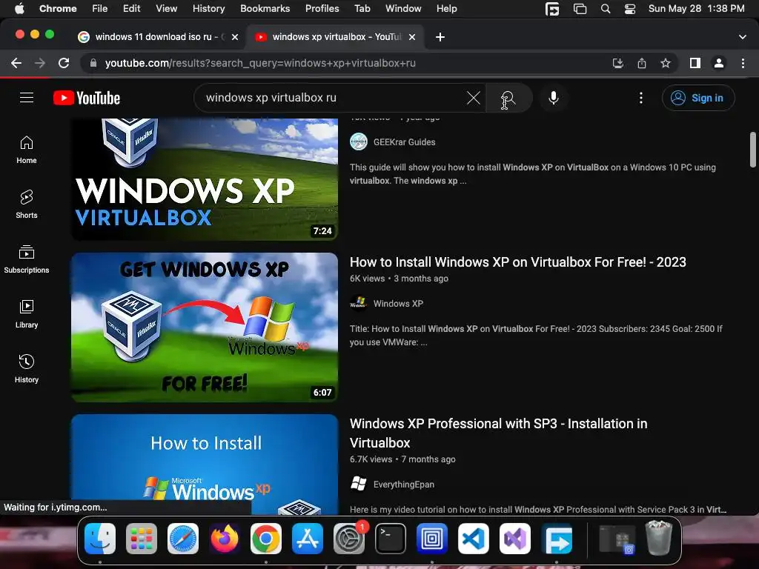759x569 pixels.
Task: Open YouTube settings three-dot menu
Action: [641, 98]
